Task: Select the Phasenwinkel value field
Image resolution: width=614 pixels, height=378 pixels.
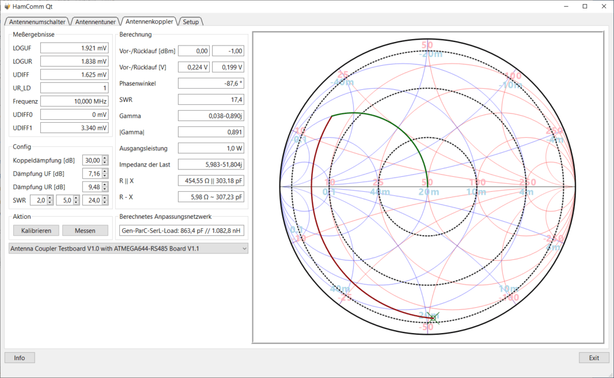Action: (211, 83)
